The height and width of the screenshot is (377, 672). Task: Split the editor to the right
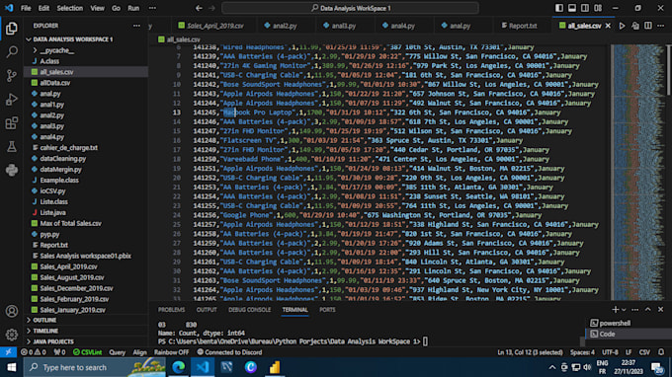click(x=648, y=26)
